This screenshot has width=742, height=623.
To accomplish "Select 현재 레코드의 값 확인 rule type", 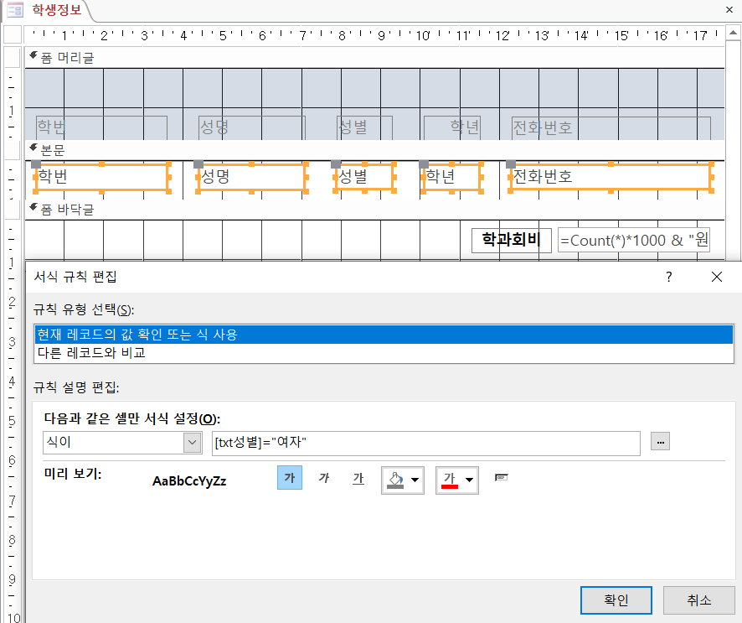I will click(383, 334).
